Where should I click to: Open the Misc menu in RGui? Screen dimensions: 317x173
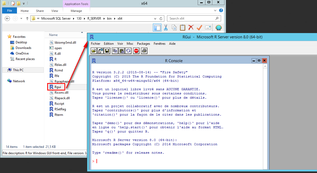coord(130,44)
